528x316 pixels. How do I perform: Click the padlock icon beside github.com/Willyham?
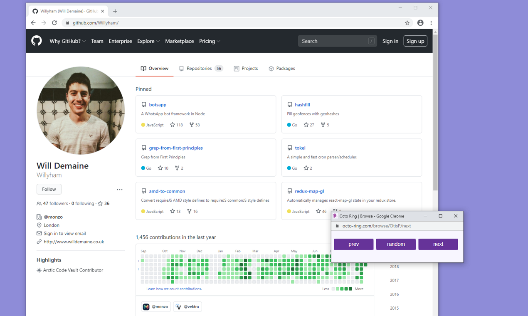click(67, 23)
